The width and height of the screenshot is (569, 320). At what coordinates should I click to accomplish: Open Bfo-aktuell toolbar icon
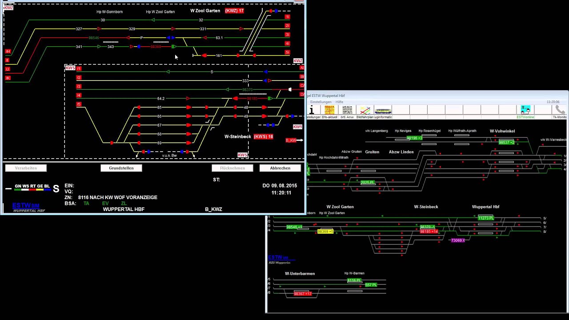pos(329,110)
